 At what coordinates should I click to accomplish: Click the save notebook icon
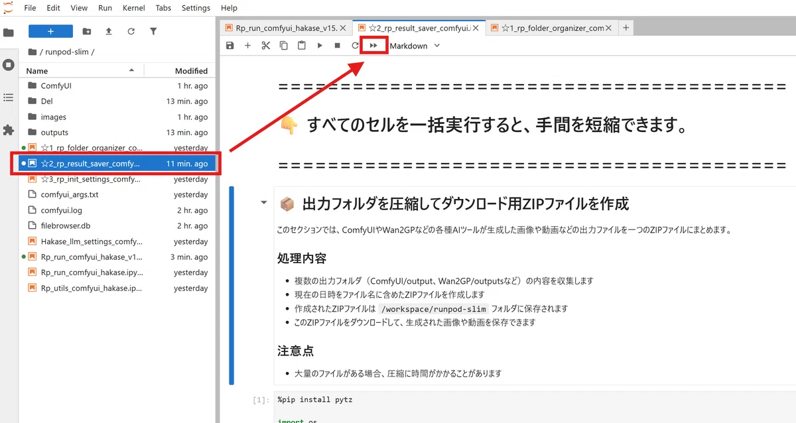(x=230, y=46)
